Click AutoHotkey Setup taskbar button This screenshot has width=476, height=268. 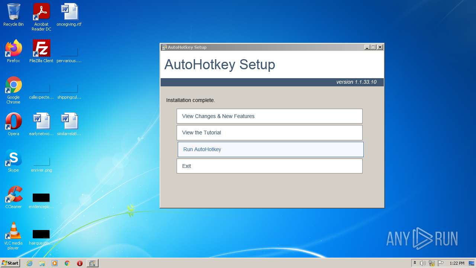[93, 263]
